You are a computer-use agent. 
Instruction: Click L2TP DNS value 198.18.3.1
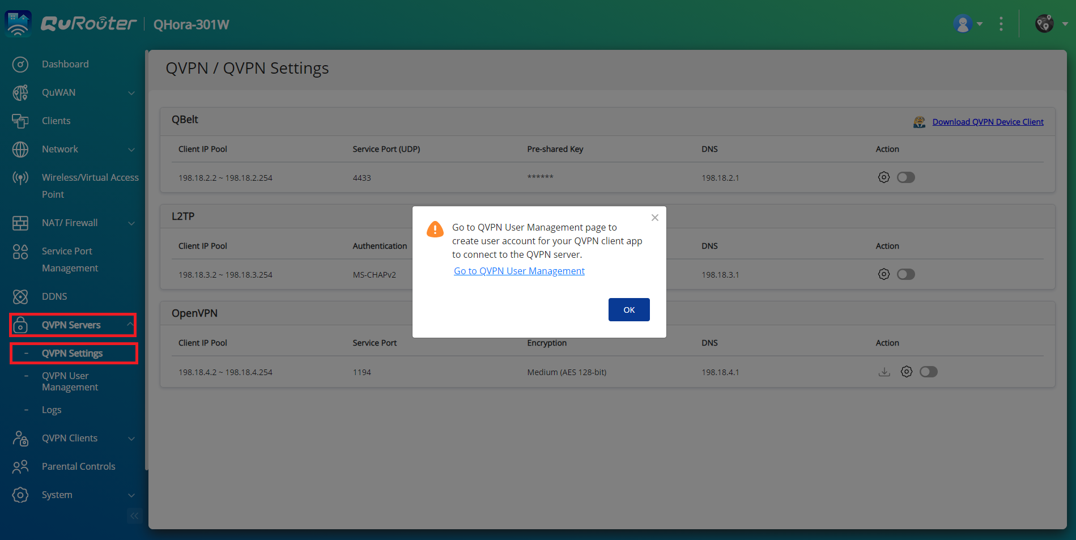click(x=720, y=275)
